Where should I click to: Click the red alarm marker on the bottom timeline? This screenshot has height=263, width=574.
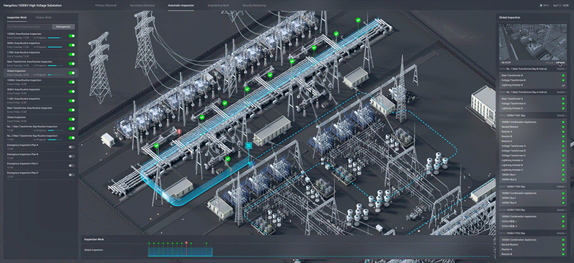point(186,243)
